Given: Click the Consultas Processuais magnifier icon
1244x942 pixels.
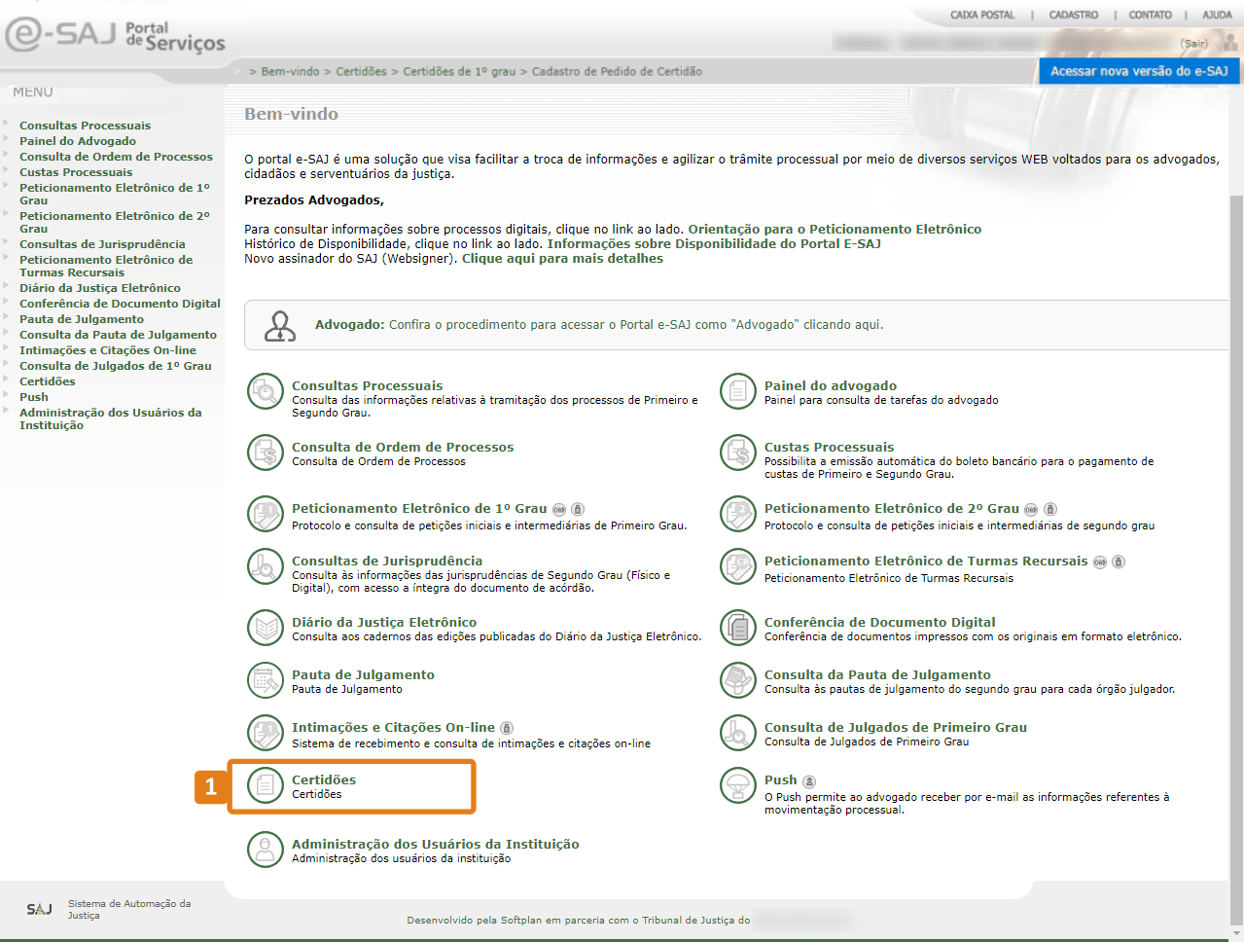Looking at the screenshot, I should pos(265,391).
